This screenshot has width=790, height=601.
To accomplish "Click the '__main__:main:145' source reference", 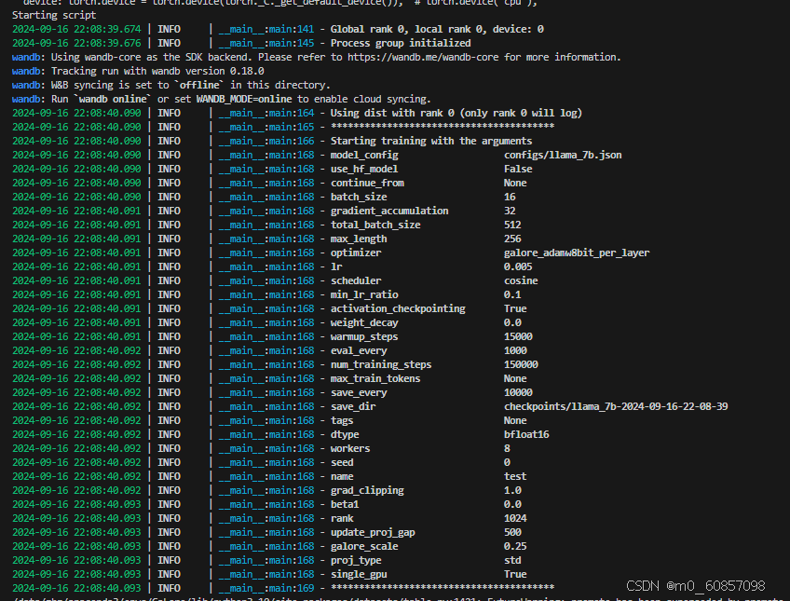I will click(266, 43).
